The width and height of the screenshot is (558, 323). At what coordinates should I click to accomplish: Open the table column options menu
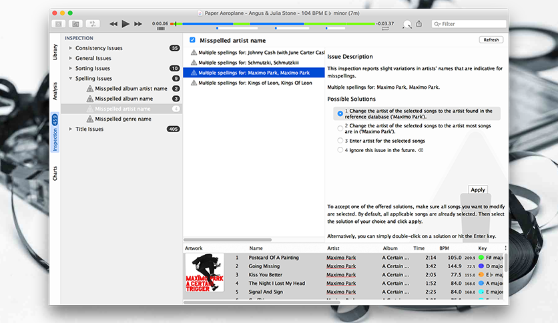[505, 248]
